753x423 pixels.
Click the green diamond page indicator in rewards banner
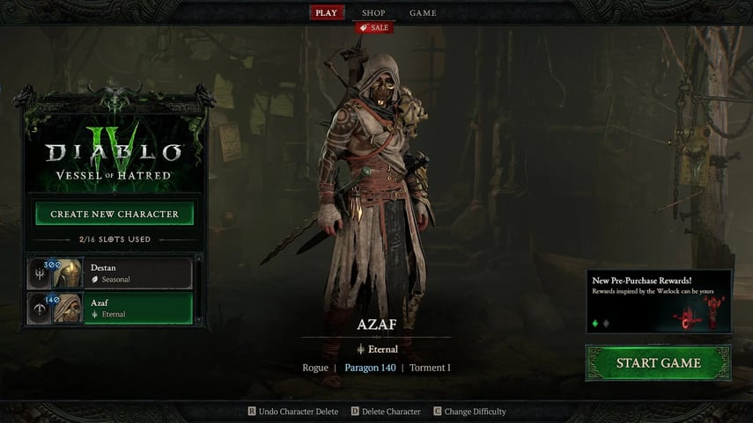[x=595, y=324]
